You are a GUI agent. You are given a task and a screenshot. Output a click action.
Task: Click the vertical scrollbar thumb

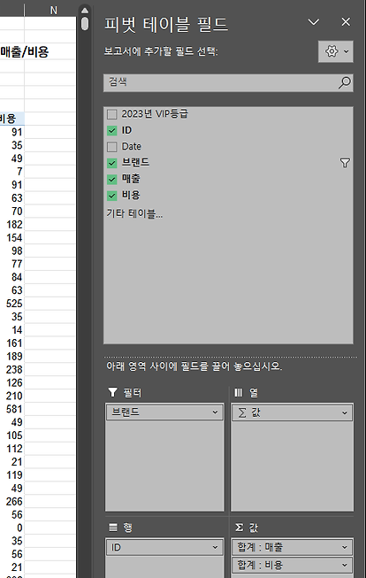[85, 24]
